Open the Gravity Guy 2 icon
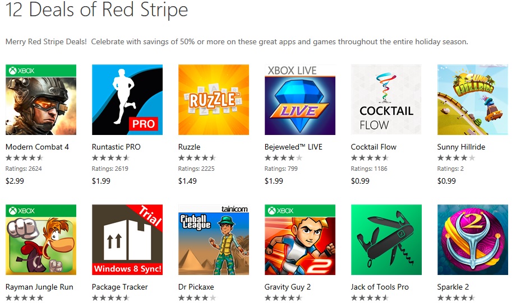 pyautogui.click(x=300, y=240)
